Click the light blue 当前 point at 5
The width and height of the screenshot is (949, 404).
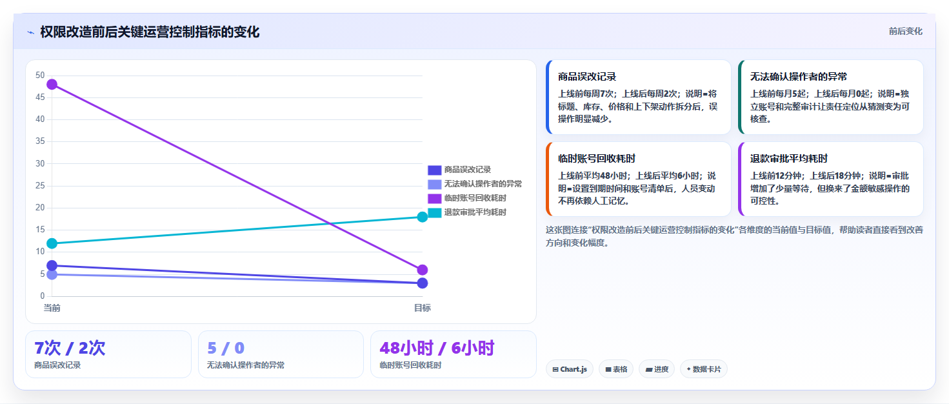click(x=52, y=274)
